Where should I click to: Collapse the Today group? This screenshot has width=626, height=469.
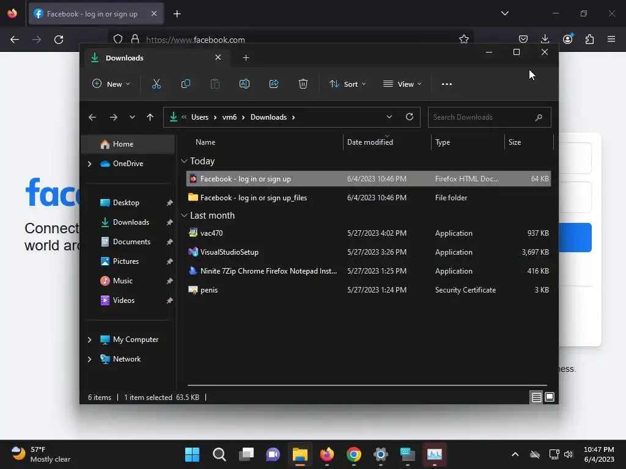(x=184, y=161)
